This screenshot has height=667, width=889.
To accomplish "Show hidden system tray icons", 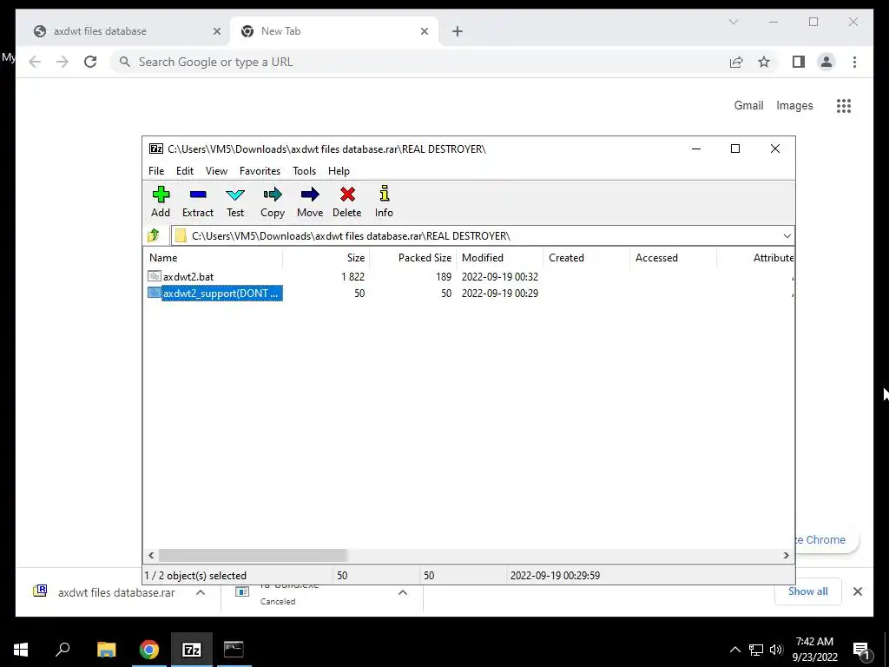I will coord(734,650).
